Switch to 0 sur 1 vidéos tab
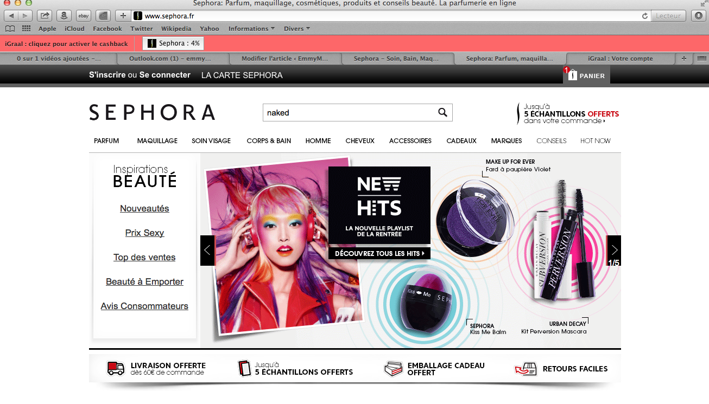The image size is (709, 404). (x=59, y=59)
